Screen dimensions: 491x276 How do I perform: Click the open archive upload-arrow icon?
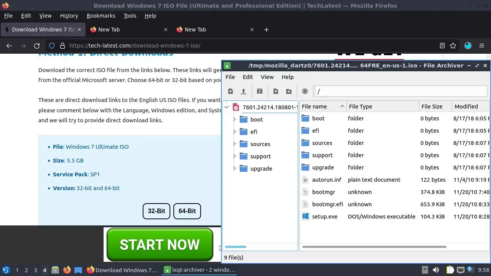tap(243, 91)
